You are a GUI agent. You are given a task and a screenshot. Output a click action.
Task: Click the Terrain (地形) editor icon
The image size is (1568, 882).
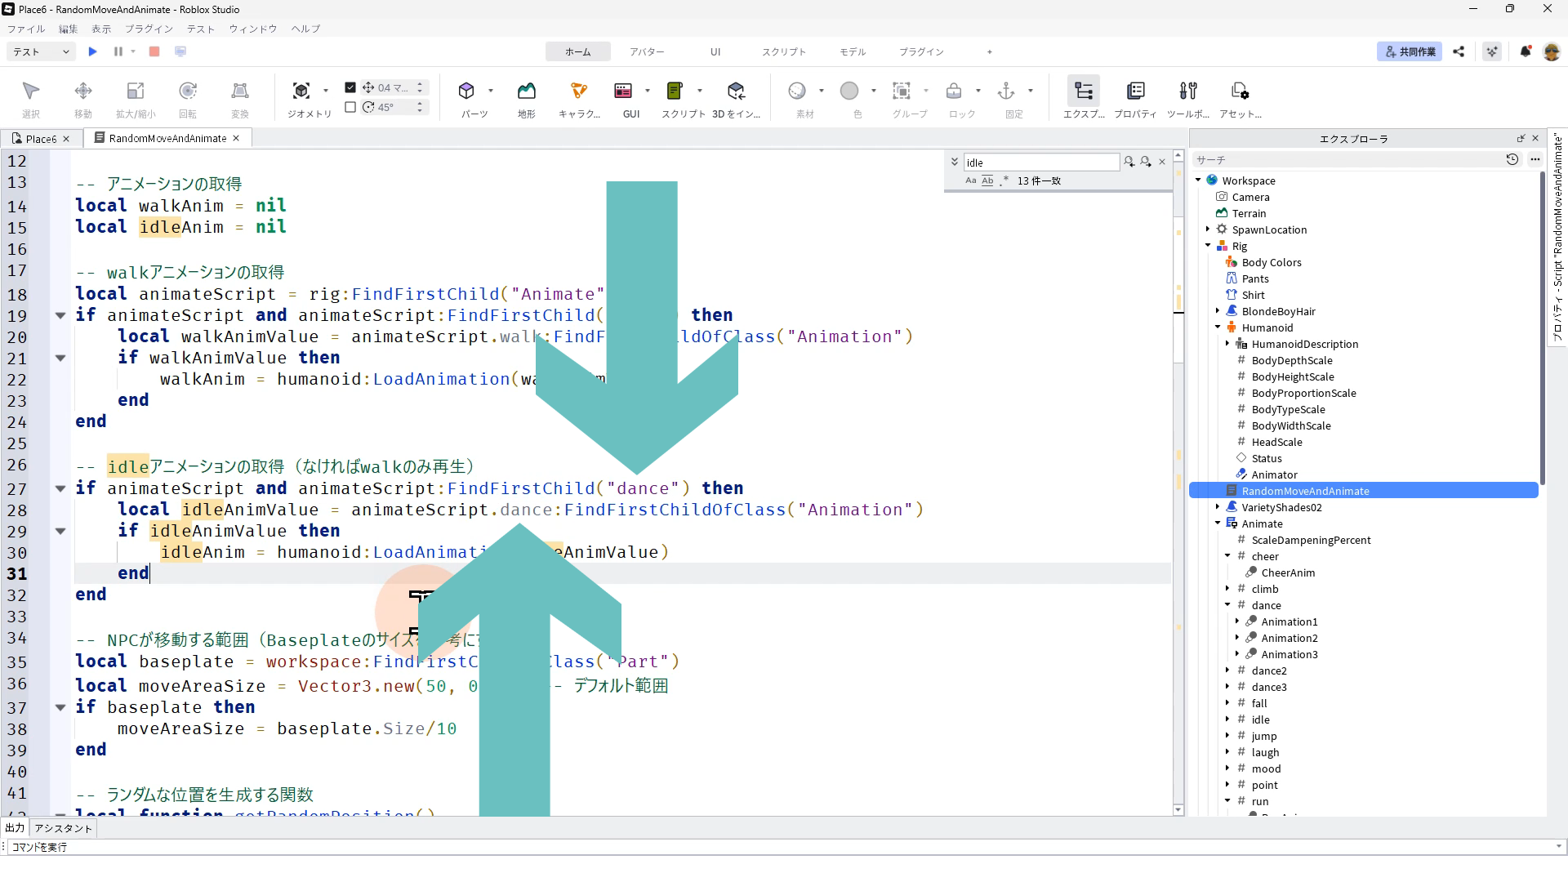coord(526,91)
